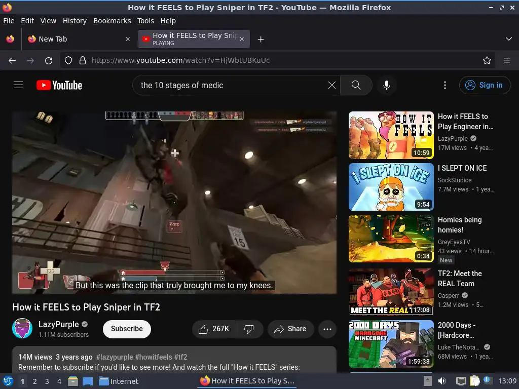Image resolution: width=519 pixels, height=389 pixels.
Task: View site security padlock info
Action: pos(83,60)
